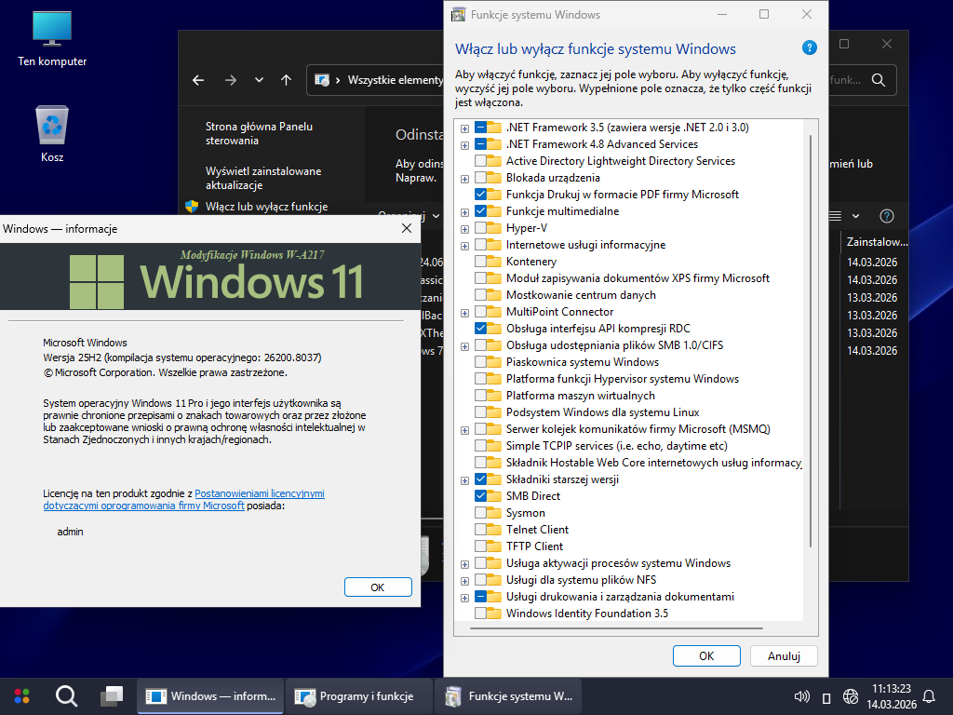Expand Internetowe usługi informacyjne node
This screenshot has height=715, width=953.
pos(464,245)
